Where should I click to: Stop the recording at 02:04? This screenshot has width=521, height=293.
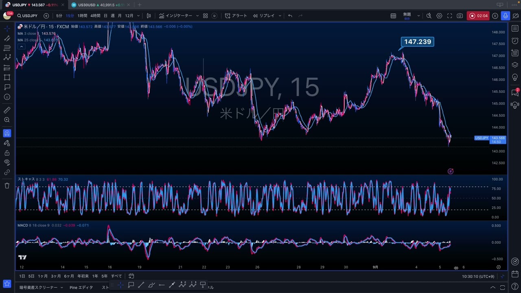(x=478, y=16)
